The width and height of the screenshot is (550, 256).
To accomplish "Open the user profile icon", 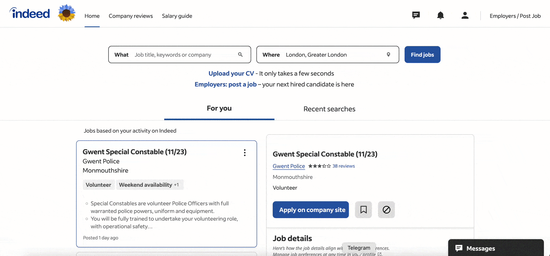I will (465, 16).
